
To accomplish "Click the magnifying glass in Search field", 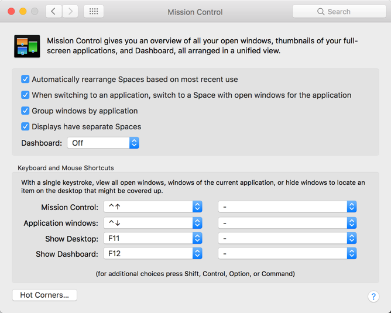I will pyautogui.click(x=321, y=12).
